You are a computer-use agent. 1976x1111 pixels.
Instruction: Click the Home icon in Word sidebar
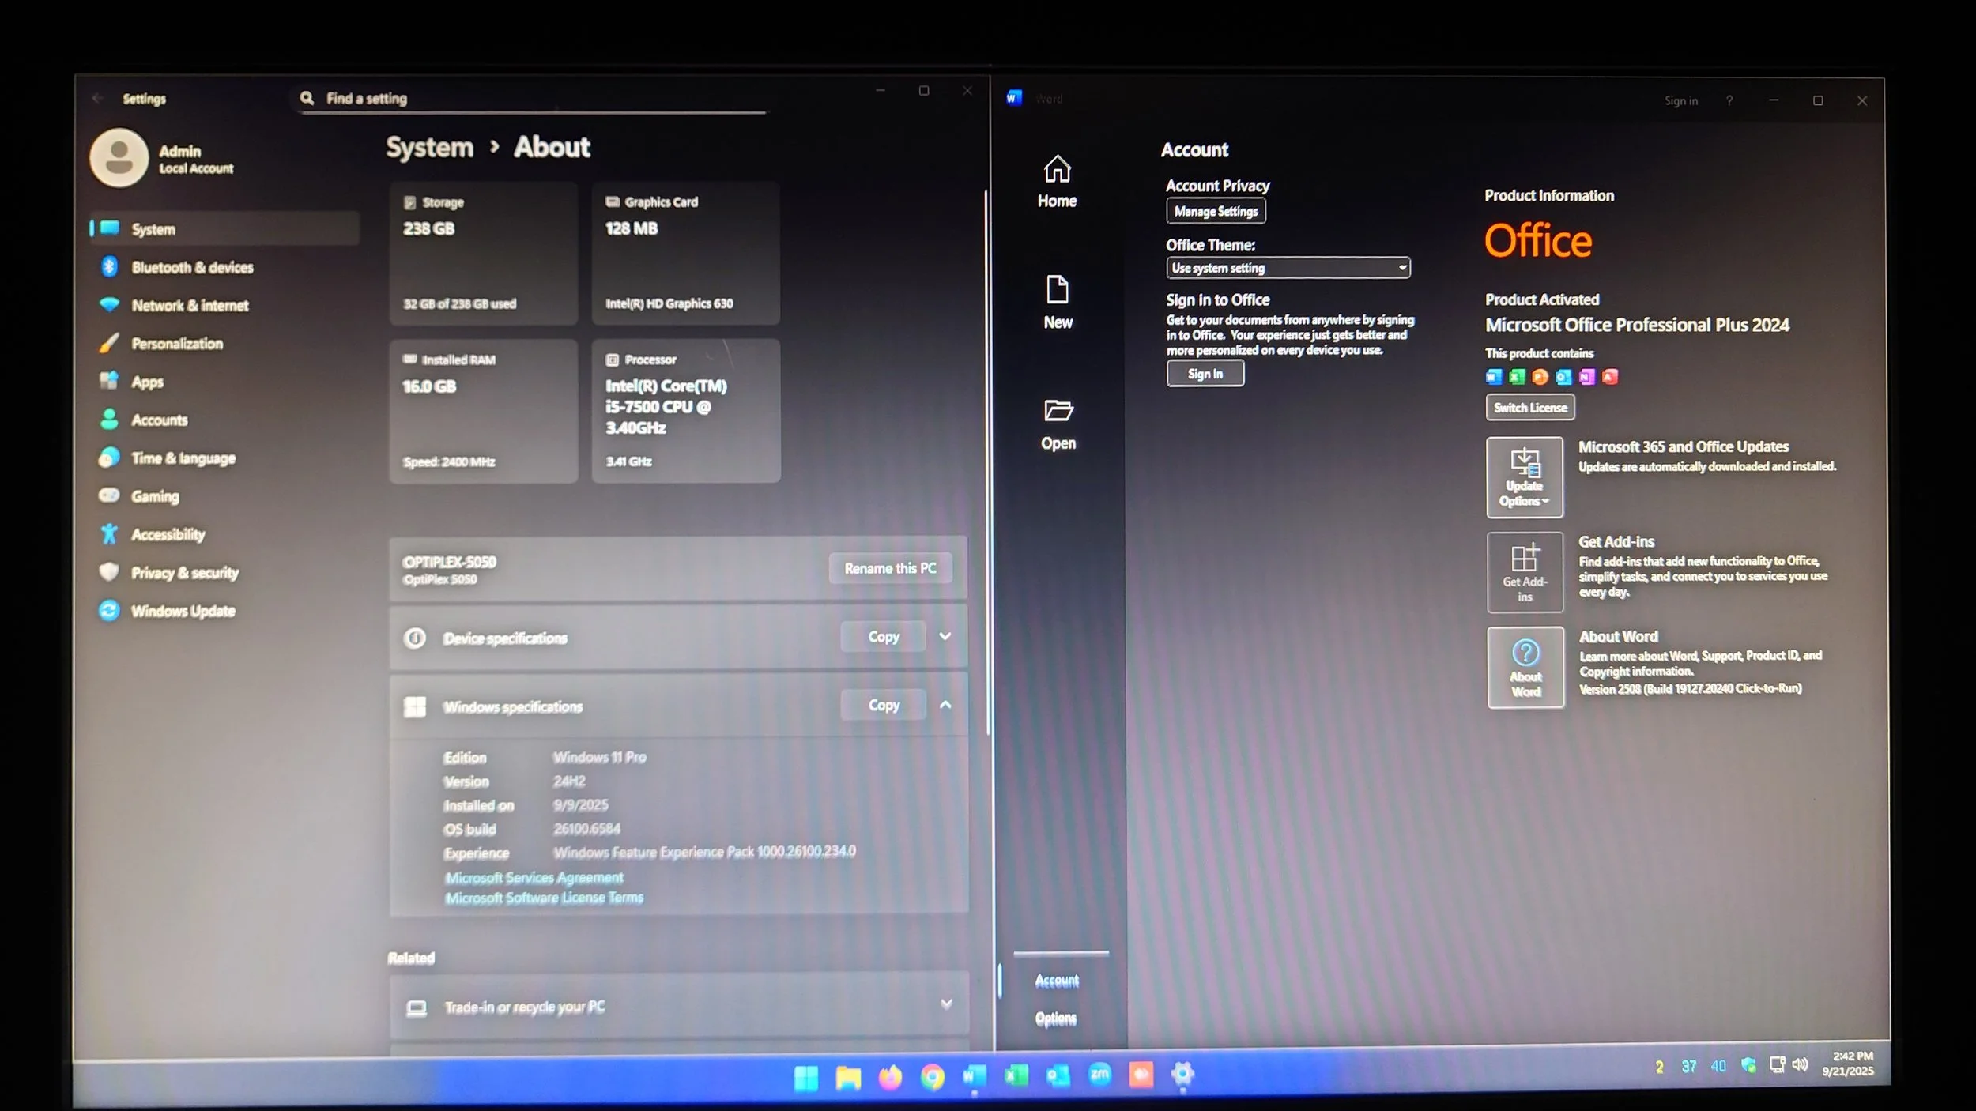click(1057, 169)
